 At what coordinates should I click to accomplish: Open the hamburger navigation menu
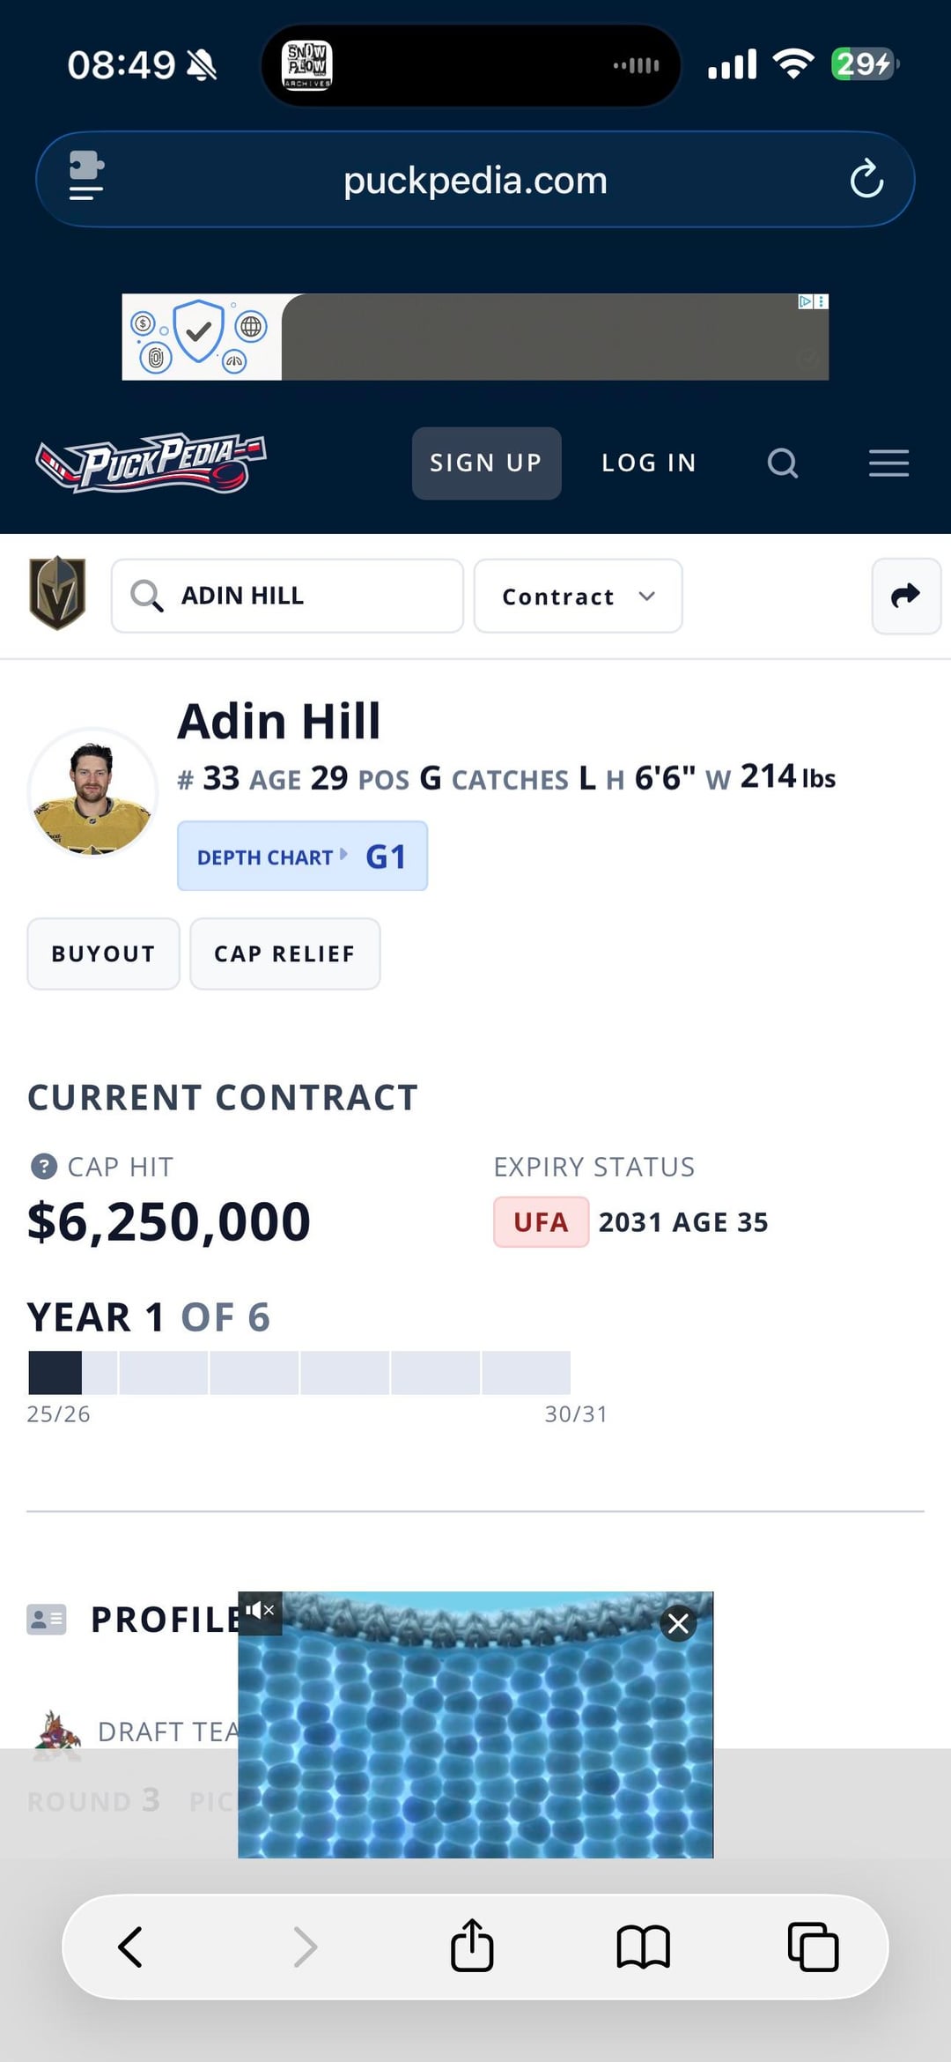[x=888, y=463]
